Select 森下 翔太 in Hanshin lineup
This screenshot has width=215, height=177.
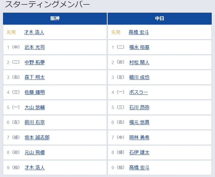[34, 77]
